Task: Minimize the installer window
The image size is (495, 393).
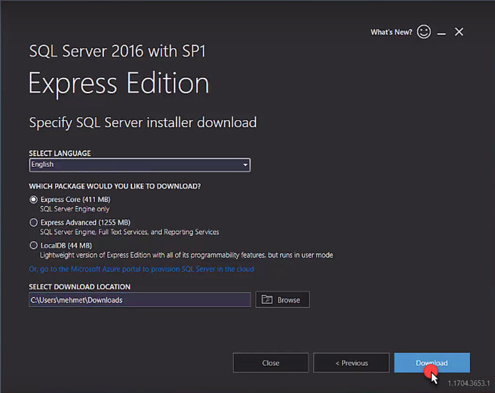Action: [x=441, y=33]
